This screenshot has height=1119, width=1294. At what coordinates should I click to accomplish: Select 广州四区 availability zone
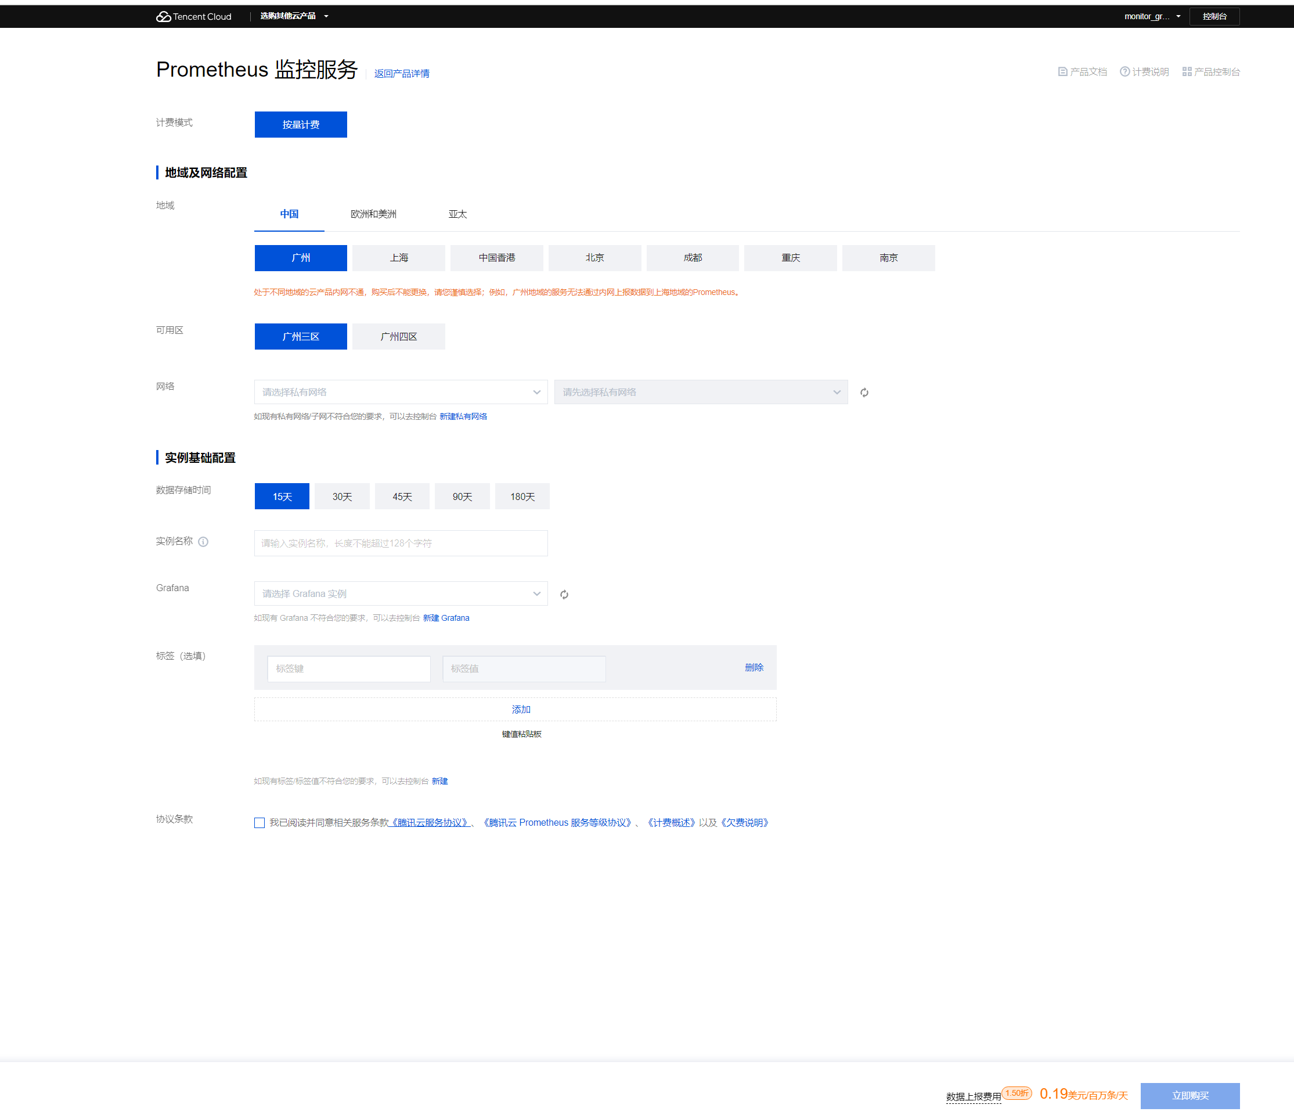tap(398, 337)
